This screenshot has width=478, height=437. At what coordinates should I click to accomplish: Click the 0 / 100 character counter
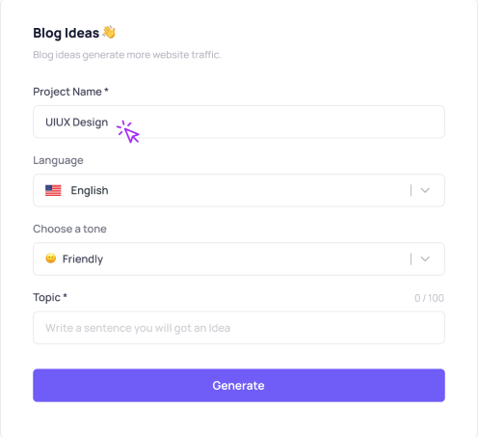[429, 298]
